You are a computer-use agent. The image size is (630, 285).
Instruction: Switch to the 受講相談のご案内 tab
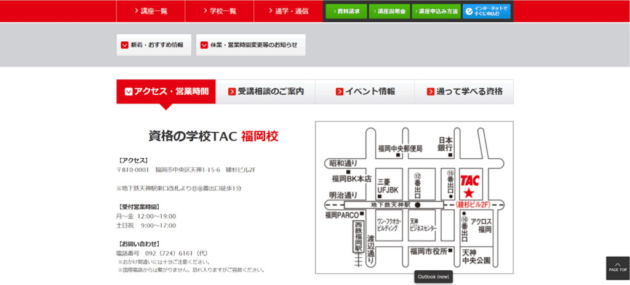tap(266, 92)
